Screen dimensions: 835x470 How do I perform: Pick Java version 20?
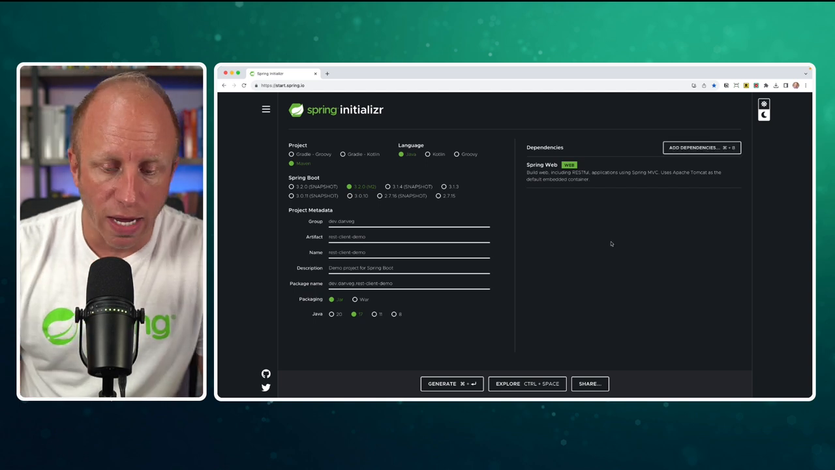tap(335, 315)
